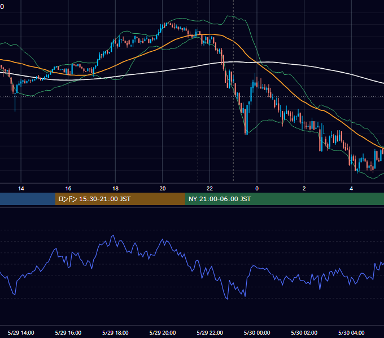Click the 5/29 20:00 oscillator axis label

click(x=163, y=332)
